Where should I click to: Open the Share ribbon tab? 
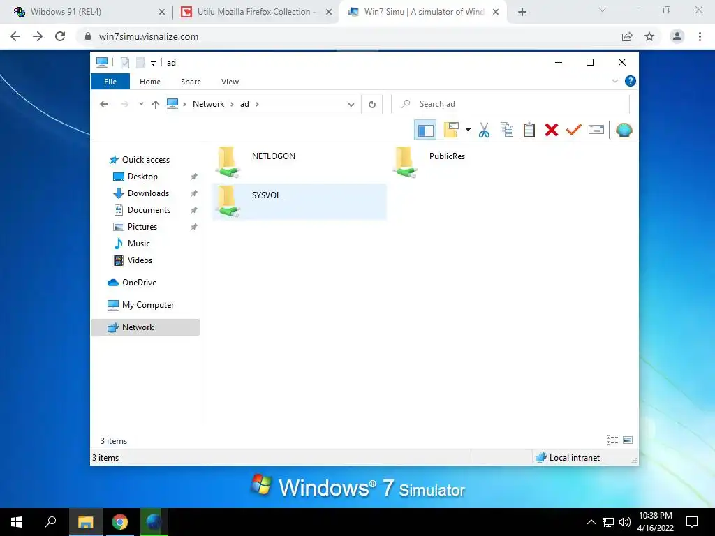tap(191, 82)
